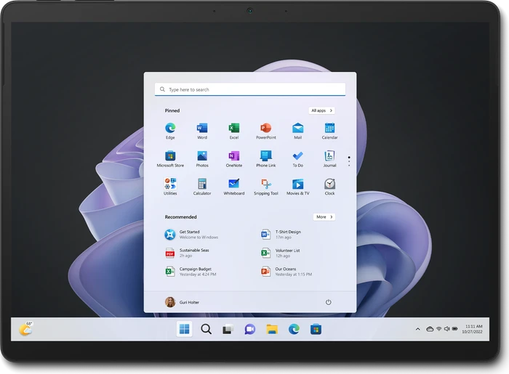Open Microsoft Store from pinned apps
Screen dimensions: 509x374
[170, 159]
